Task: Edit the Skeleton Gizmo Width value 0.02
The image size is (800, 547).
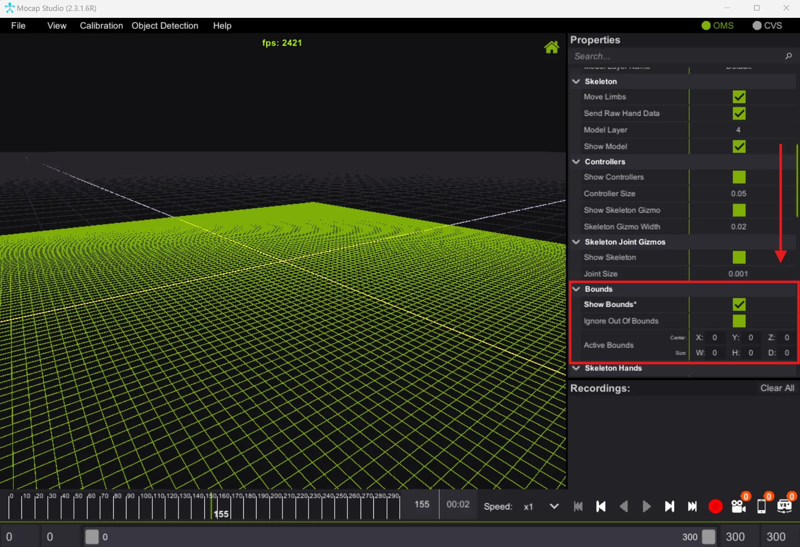Action: pos(738,226)
